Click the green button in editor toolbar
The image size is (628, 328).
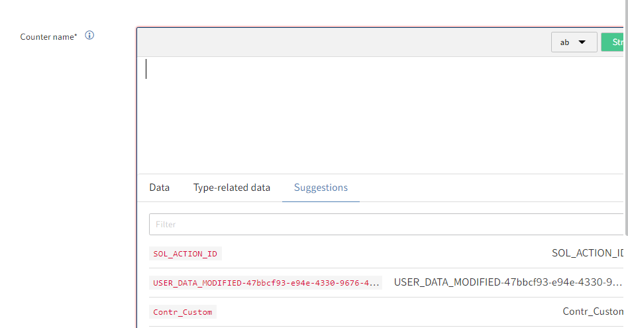614,42
